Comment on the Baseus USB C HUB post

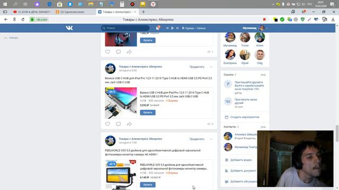[x=118, y=124]
